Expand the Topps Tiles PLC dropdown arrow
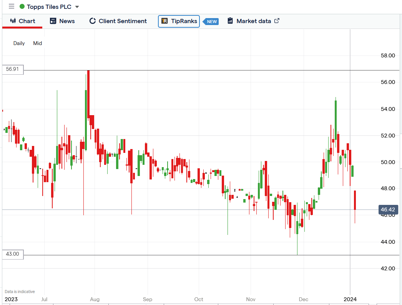 [x=77, y=7]
